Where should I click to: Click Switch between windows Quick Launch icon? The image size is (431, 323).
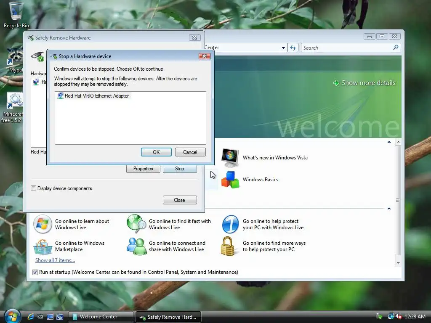60,317
